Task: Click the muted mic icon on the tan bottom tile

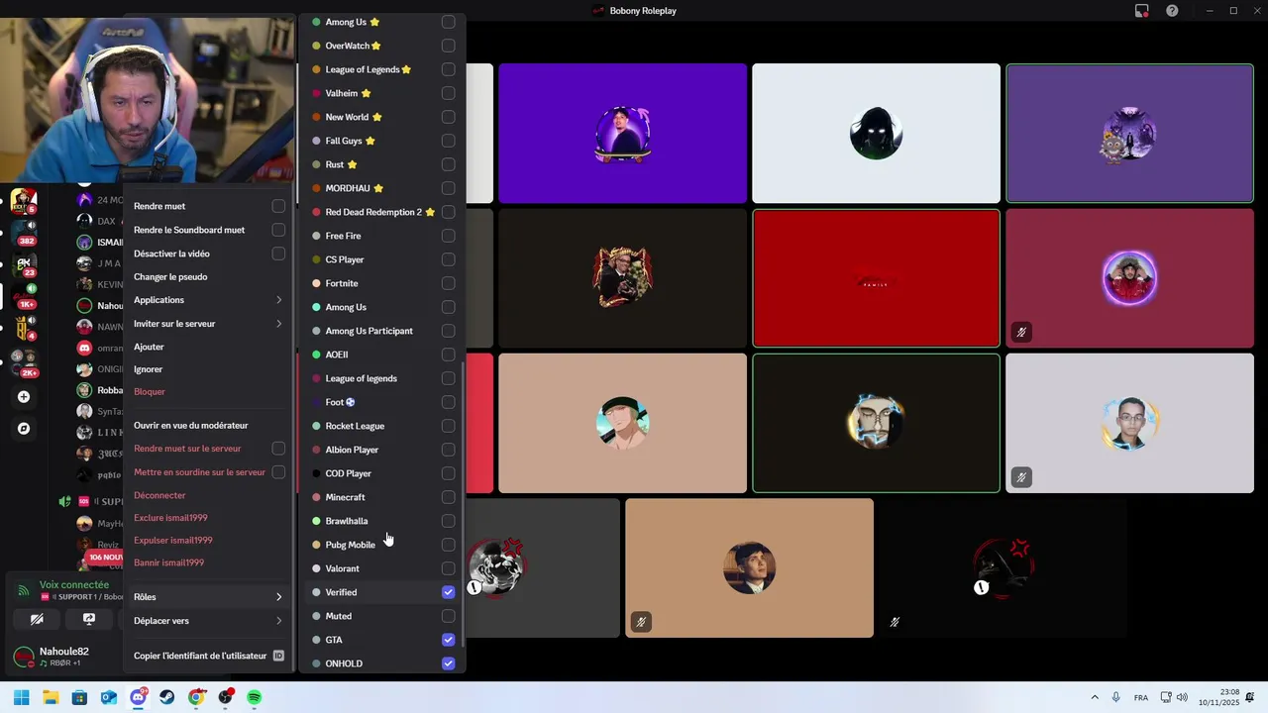Action: (641, 622)
